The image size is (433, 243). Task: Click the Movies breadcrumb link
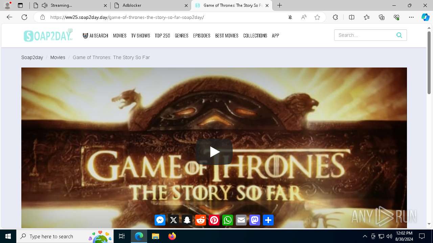58,57
